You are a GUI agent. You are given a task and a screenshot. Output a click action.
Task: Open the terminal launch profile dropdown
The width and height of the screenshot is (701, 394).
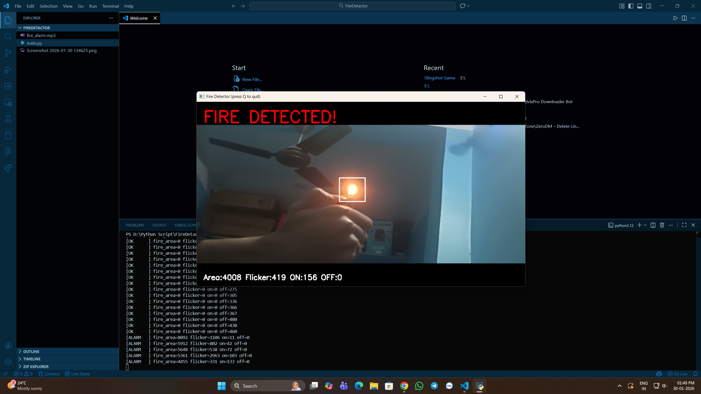click(x=645, y=225)
